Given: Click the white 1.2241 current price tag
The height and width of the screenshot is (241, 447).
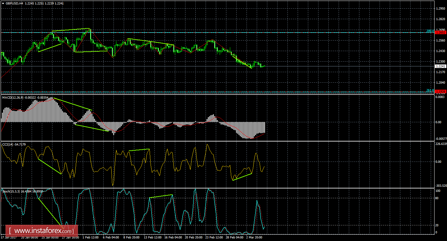Looking at the screenshot, I should (441, 66).
